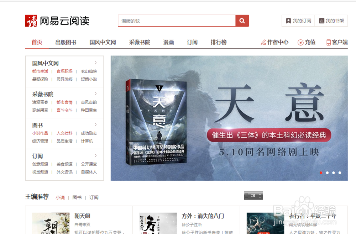Open the 自媒体人 subscription link
The width and height of the screenshot is (356, 234).
click(89, 172)
